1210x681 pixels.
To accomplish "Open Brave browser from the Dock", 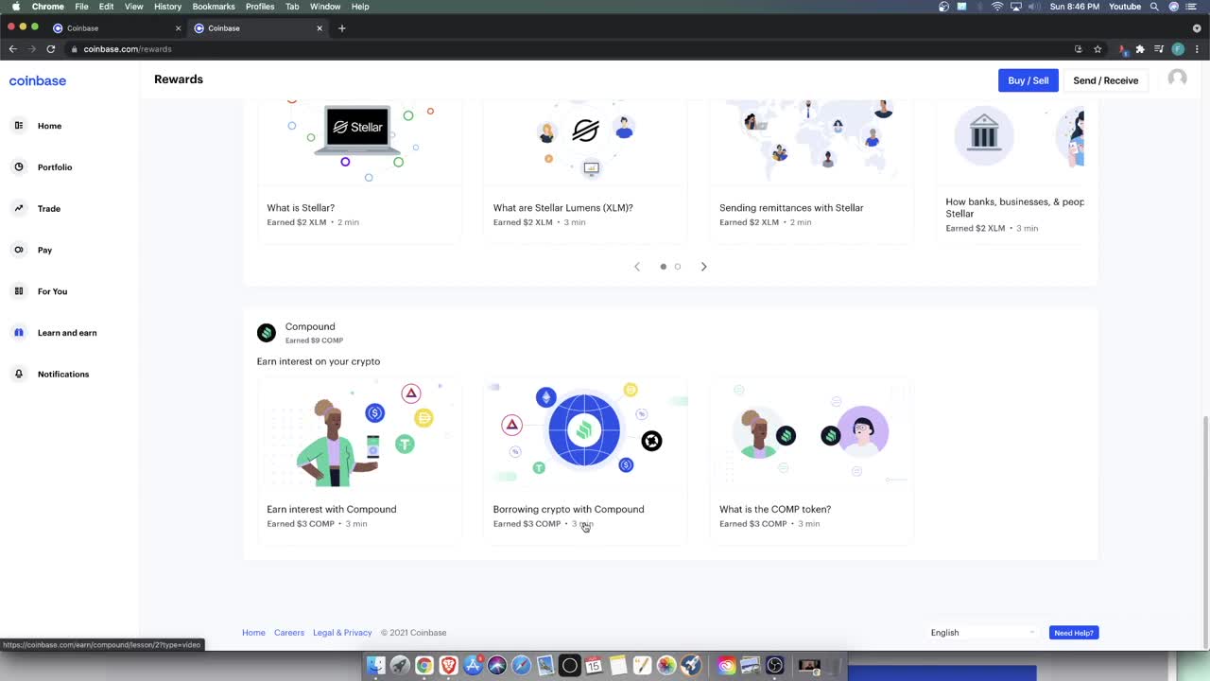I will coord(448,666).
